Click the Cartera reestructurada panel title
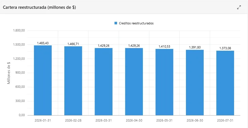 [39, 7]
